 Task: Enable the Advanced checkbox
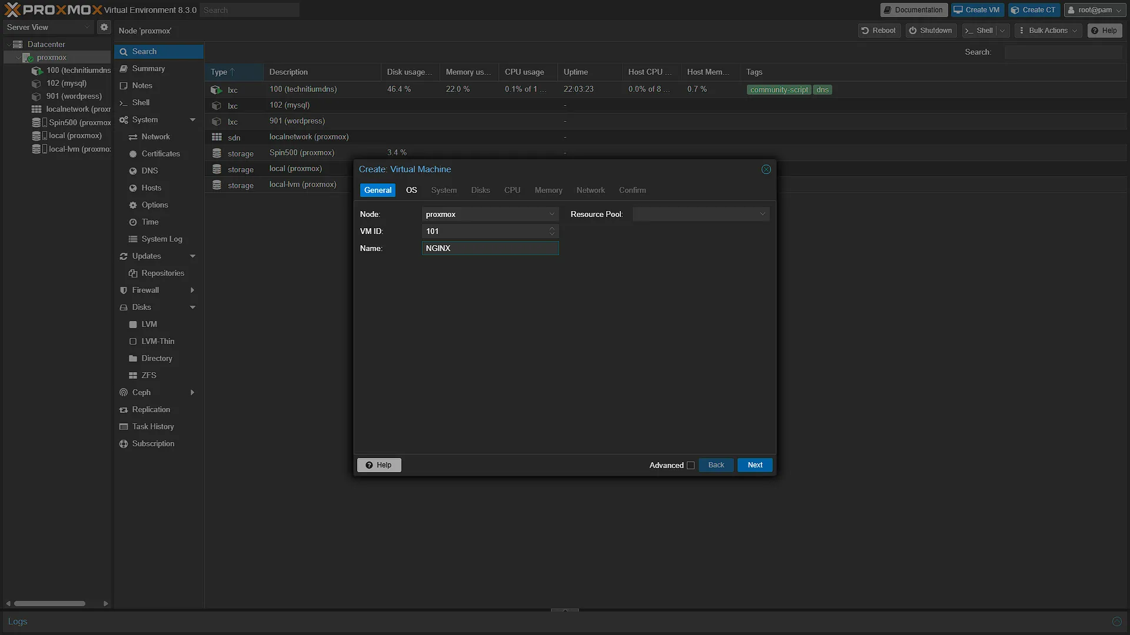click(691, 465)
